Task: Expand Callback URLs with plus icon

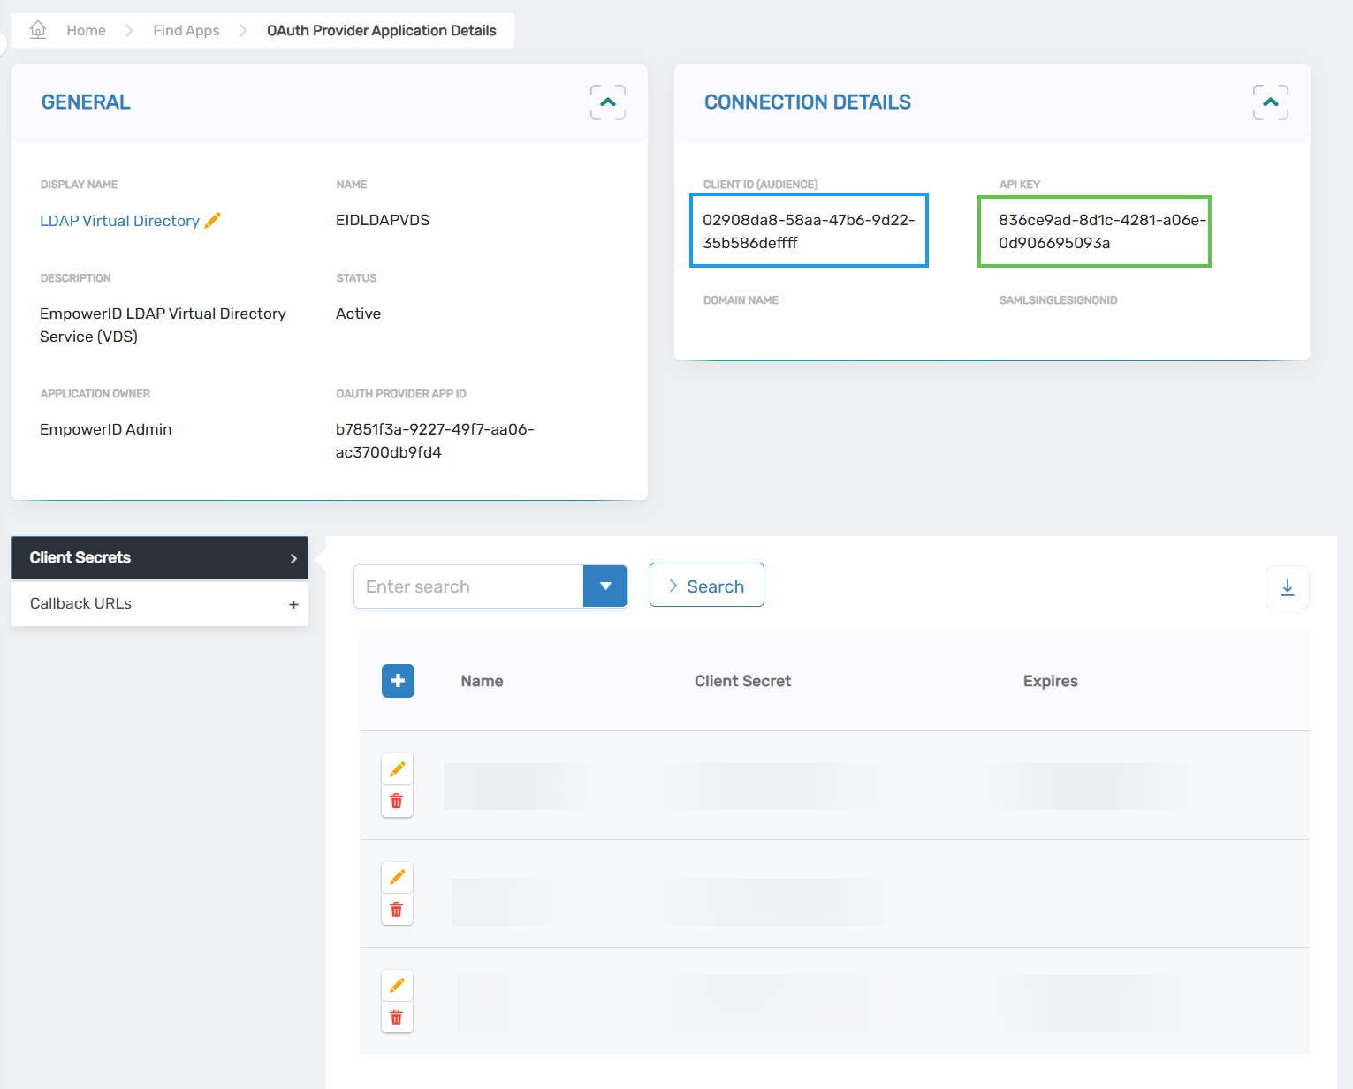Action: pos(293,604)
